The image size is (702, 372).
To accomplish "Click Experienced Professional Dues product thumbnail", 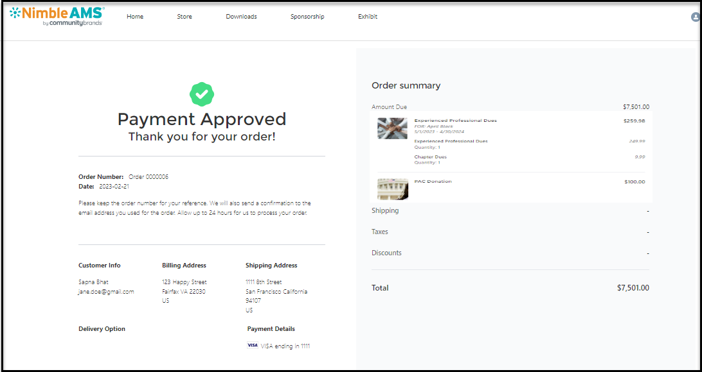I will [392, 128].
